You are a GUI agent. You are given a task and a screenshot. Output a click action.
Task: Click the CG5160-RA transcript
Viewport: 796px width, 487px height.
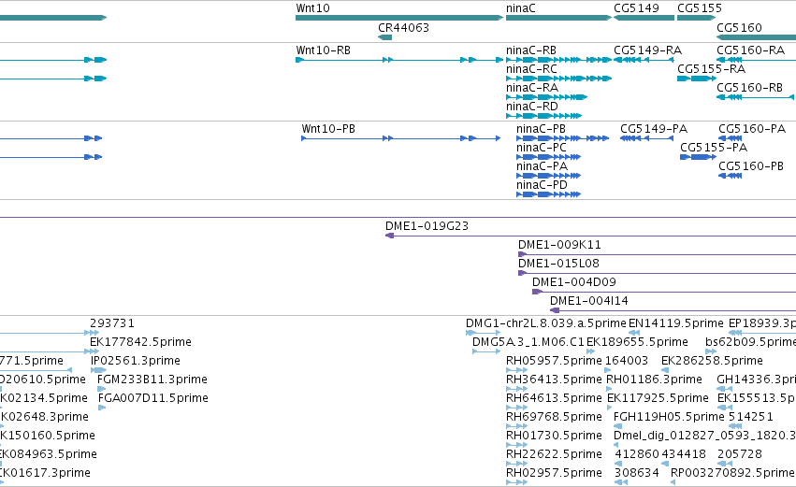pyautogui.click(x=757, y=60)
